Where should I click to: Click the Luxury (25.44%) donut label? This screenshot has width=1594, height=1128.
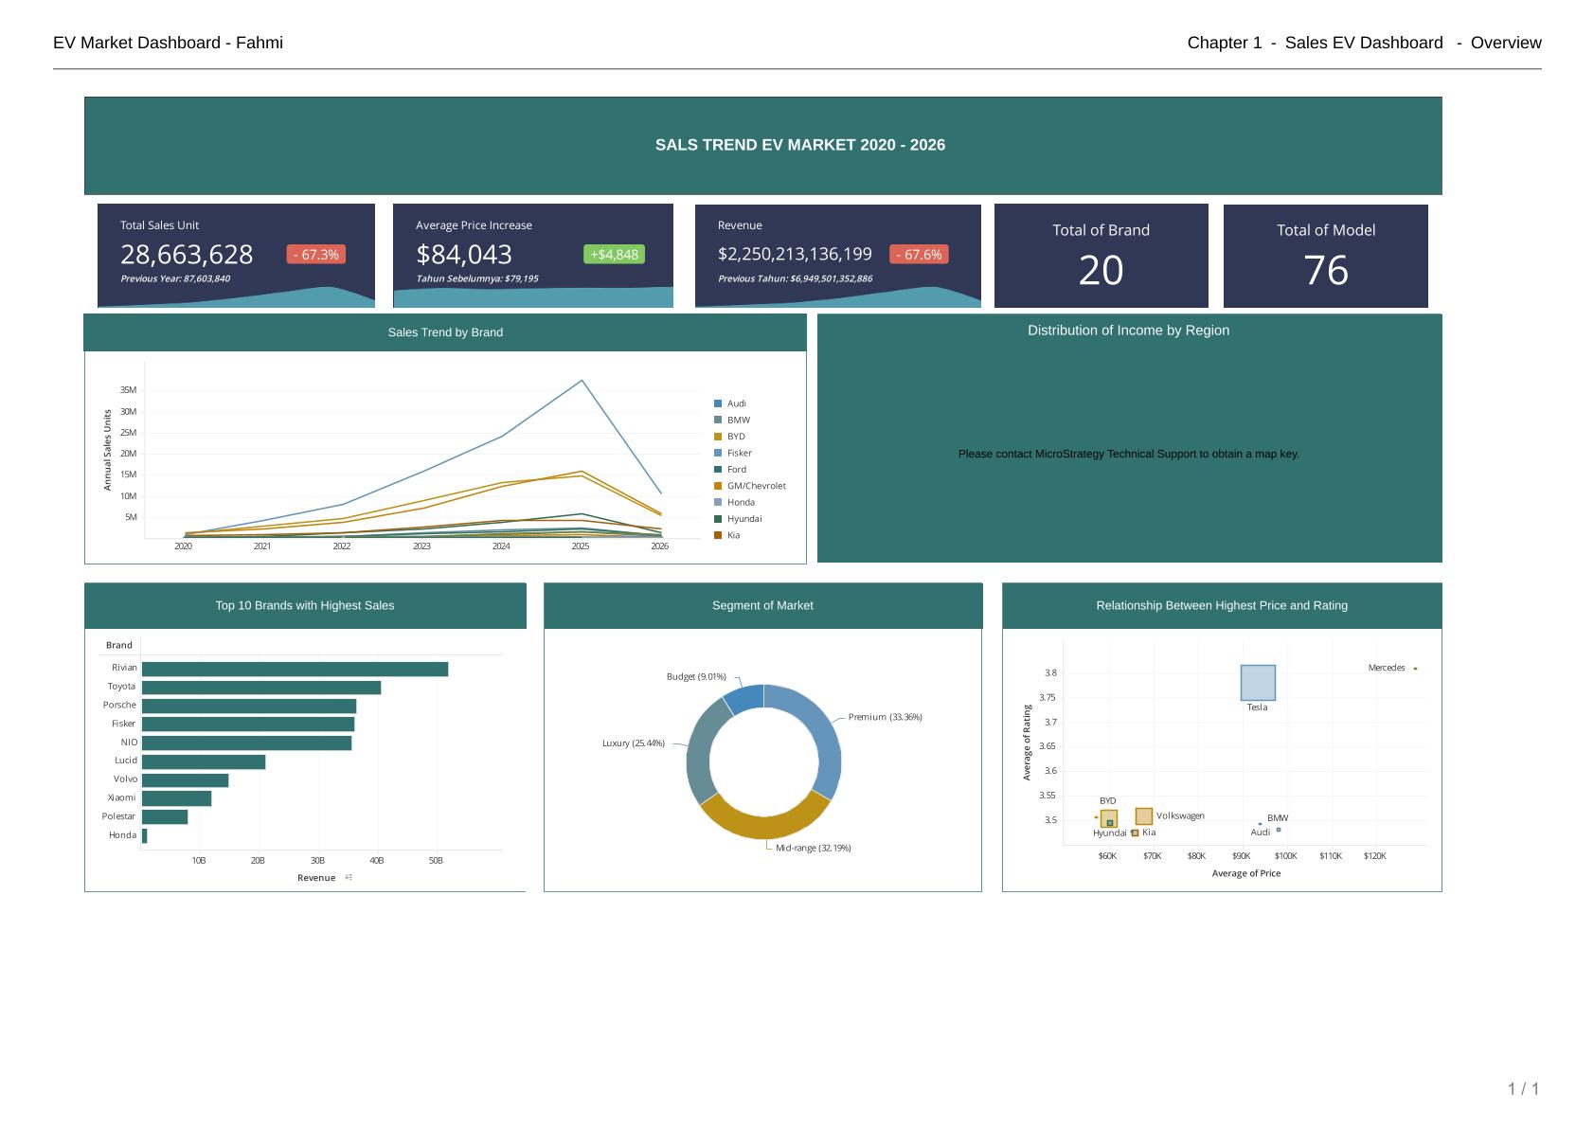pos(634,743)
